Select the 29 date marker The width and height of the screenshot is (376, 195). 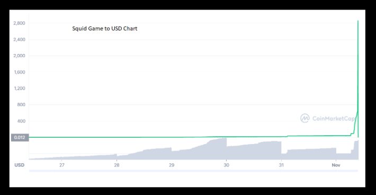[x=172, y=165]
